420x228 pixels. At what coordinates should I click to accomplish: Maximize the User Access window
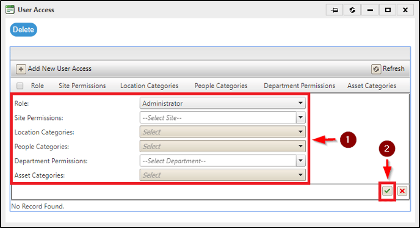pyautogui.click(x=388, y=10)
